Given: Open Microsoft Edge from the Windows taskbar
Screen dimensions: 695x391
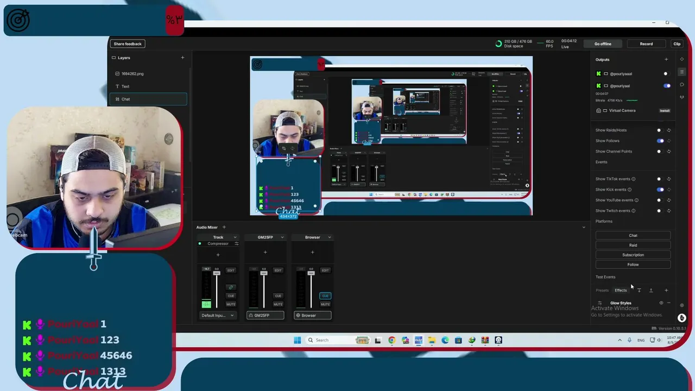Looking at the screenshot, I should (x=445, y=340).
